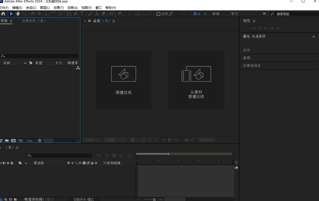Open the 效果(T) menu
Screen dimensions: 319x201
(x=59, y=8)
